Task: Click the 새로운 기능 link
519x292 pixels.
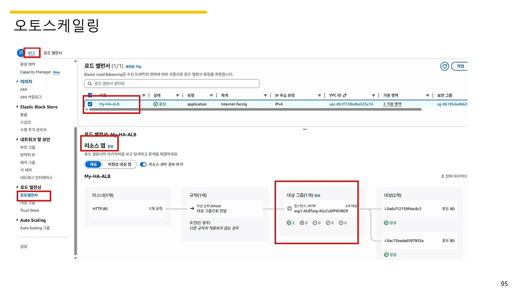Action: (133, 67)
